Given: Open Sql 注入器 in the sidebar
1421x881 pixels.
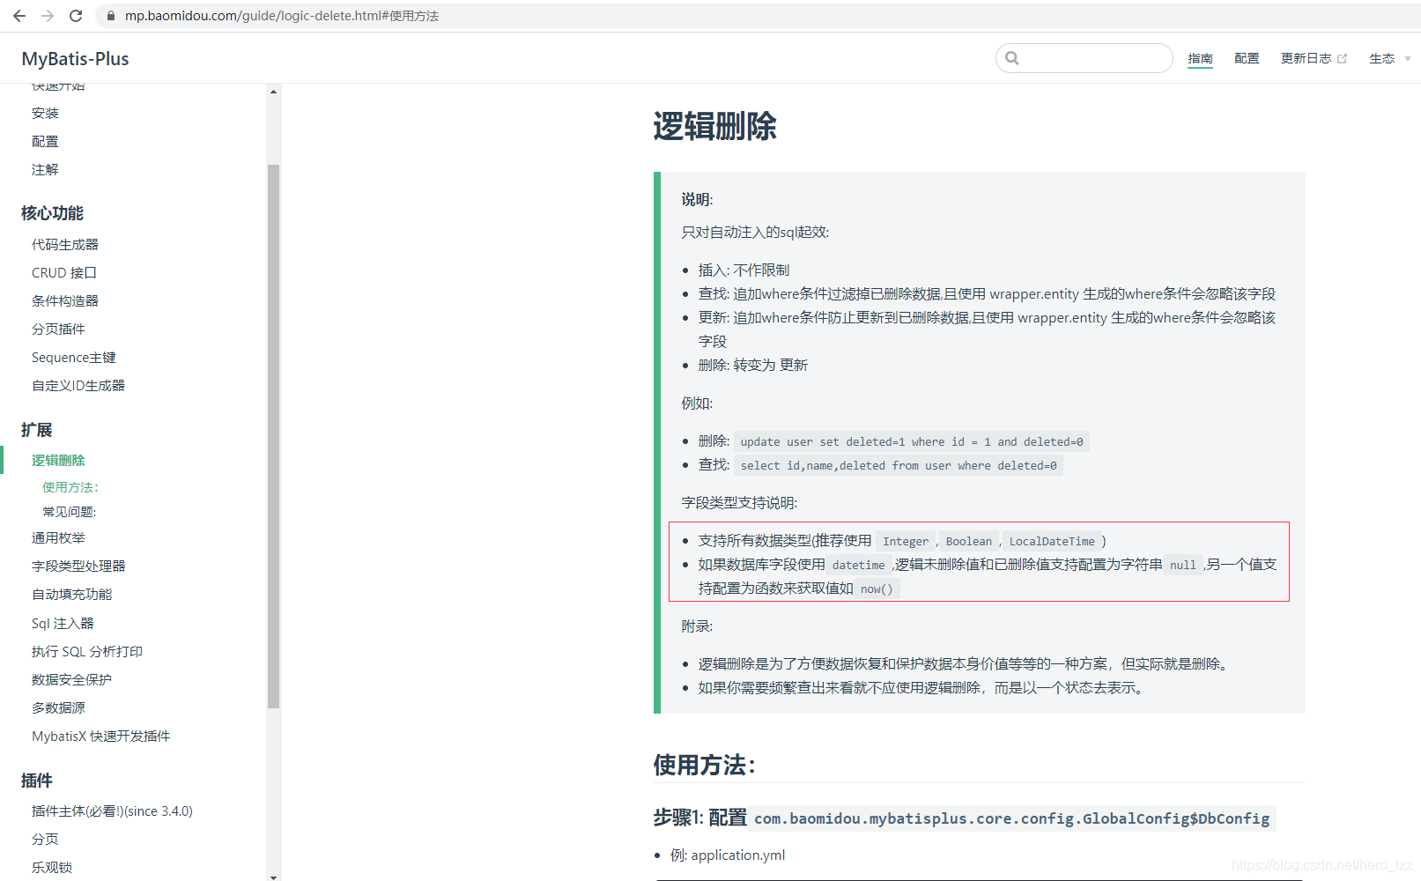Looking at the screenshot, I should 63,623.
